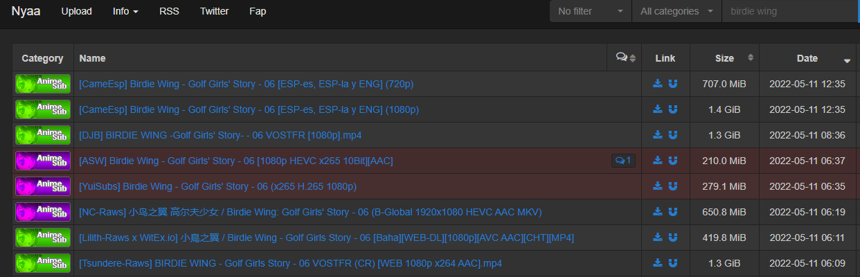Expand the All categories dropdown

pyautogui.click(x=677, y=11)
